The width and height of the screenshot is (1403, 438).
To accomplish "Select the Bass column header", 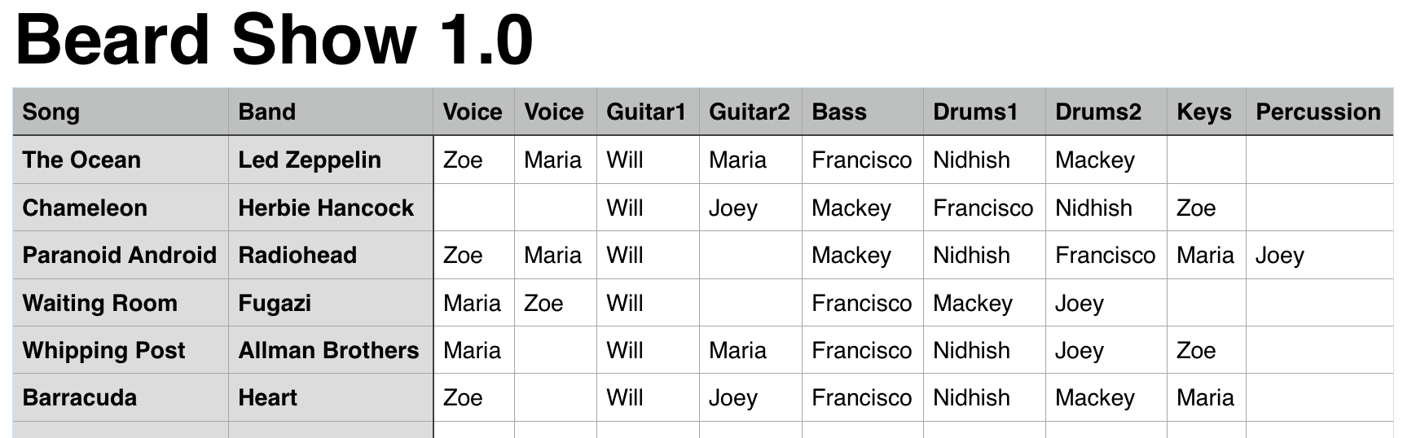I will pos(863,112).
